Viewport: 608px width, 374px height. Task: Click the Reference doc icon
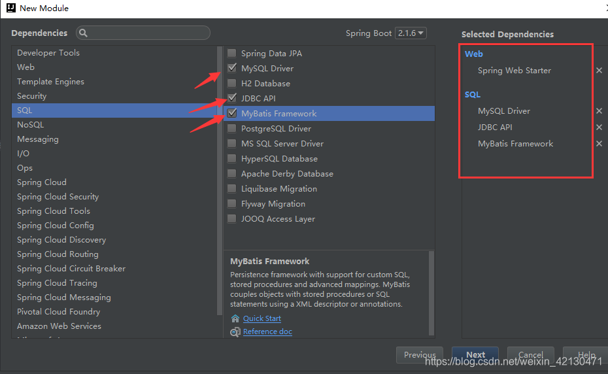[x=235, y=332]
